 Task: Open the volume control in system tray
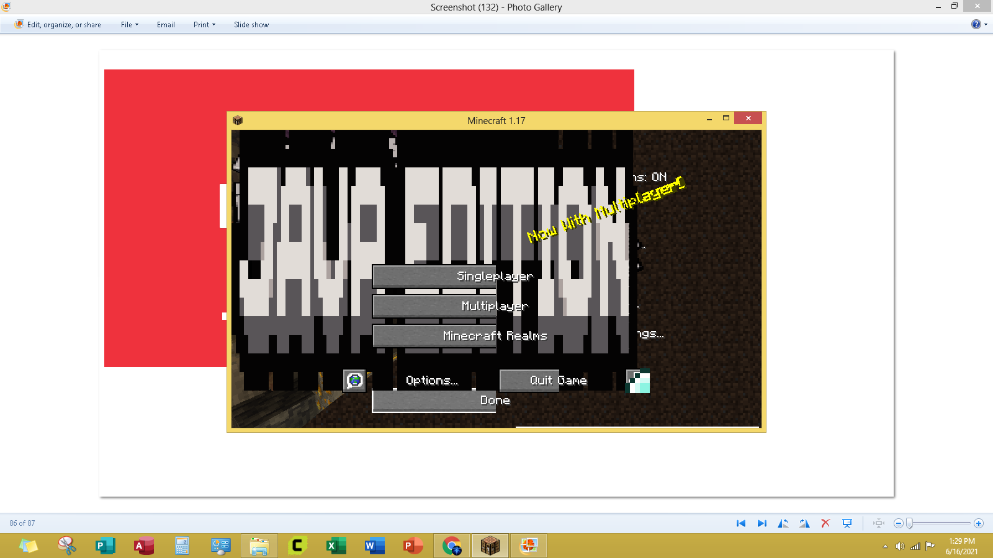pos(900,546)
